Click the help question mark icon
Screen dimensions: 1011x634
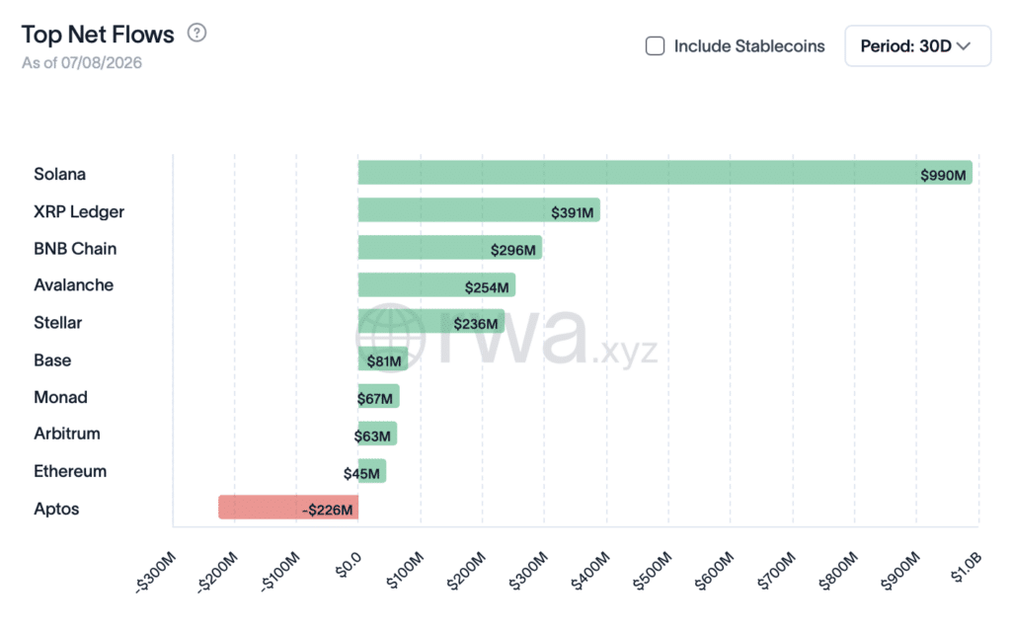point(196,33)
